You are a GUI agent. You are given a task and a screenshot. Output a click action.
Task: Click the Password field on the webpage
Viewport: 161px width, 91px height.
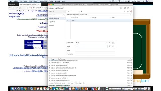click(37, 46)
